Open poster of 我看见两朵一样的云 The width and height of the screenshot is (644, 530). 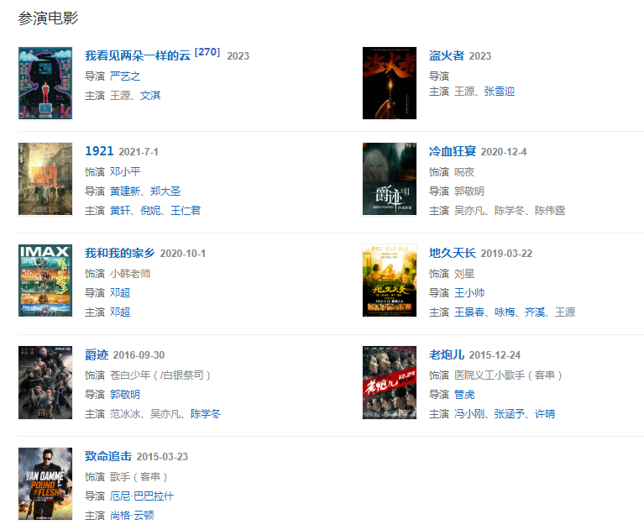[x=45, y=83]
